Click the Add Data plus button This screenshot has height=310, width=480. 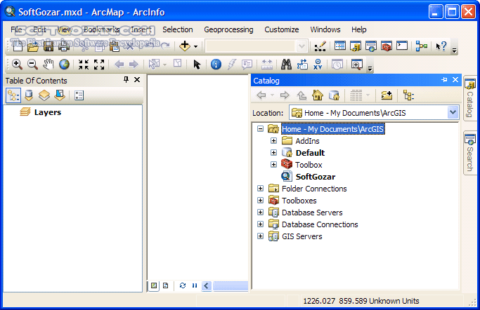click(x=185, y=46)
